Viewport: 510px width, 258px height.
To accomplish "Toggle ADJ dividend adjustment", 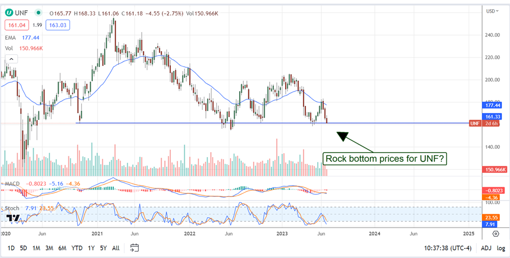I will (x=486, y=248).
